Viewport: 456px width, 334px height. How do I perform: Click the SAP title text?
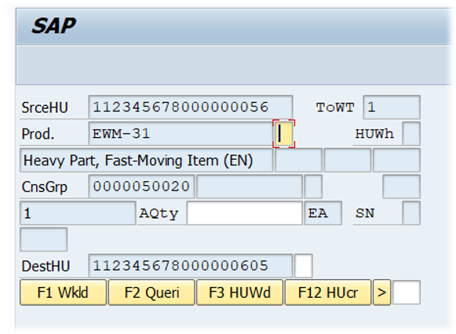pos(54,26)
